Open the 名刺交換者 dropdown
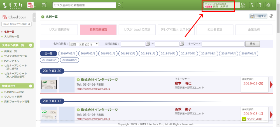280x127 pixels. click(x=84, y=44)
